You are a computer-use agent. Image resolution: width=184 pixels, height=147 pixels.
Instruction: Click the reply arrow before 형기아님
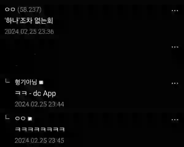[x=8, y=81]
